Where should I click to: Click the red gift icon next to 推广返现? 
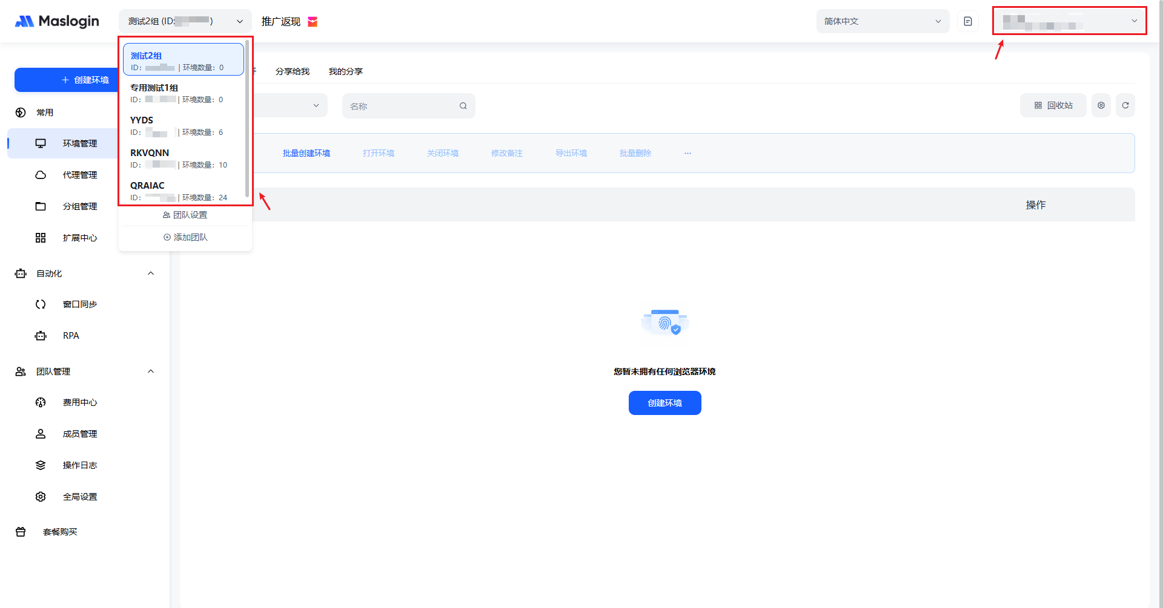pos(313,22)
